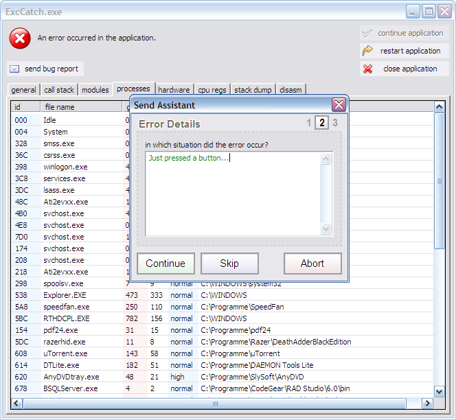
Task: Switch to the general tab
Action: tap(23, 90)
